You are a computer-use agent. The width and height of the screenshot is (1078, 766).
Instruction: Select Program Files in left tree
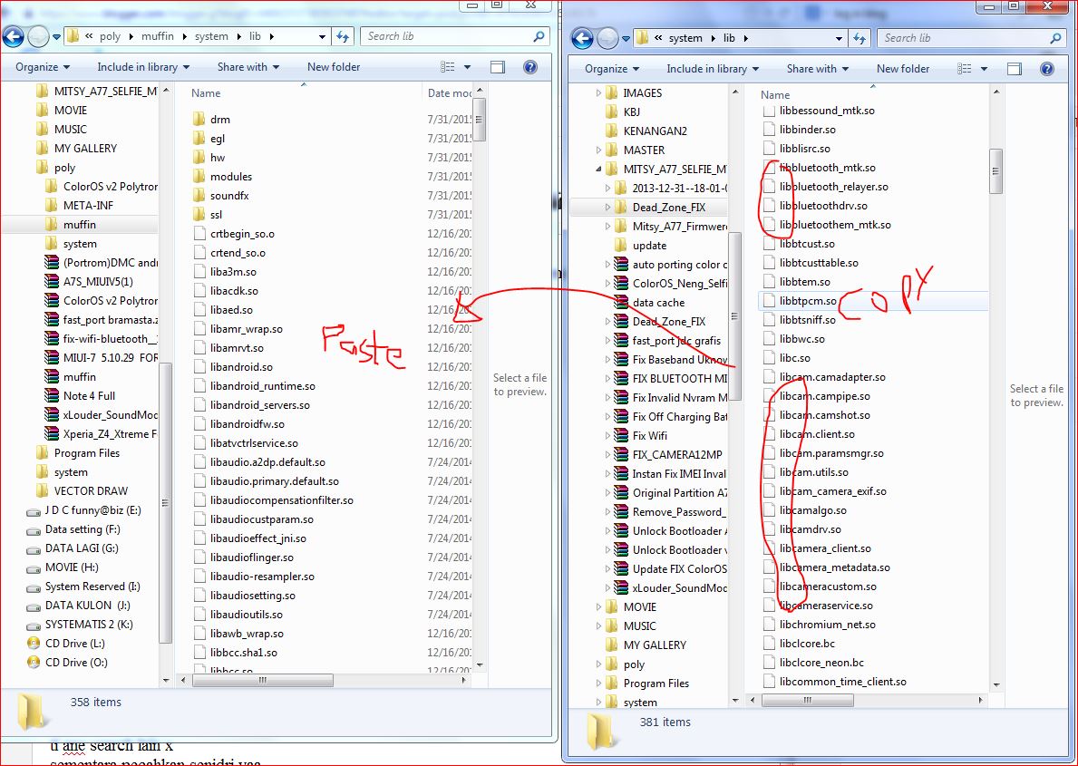pyautogui.click(x=78, y=453)
